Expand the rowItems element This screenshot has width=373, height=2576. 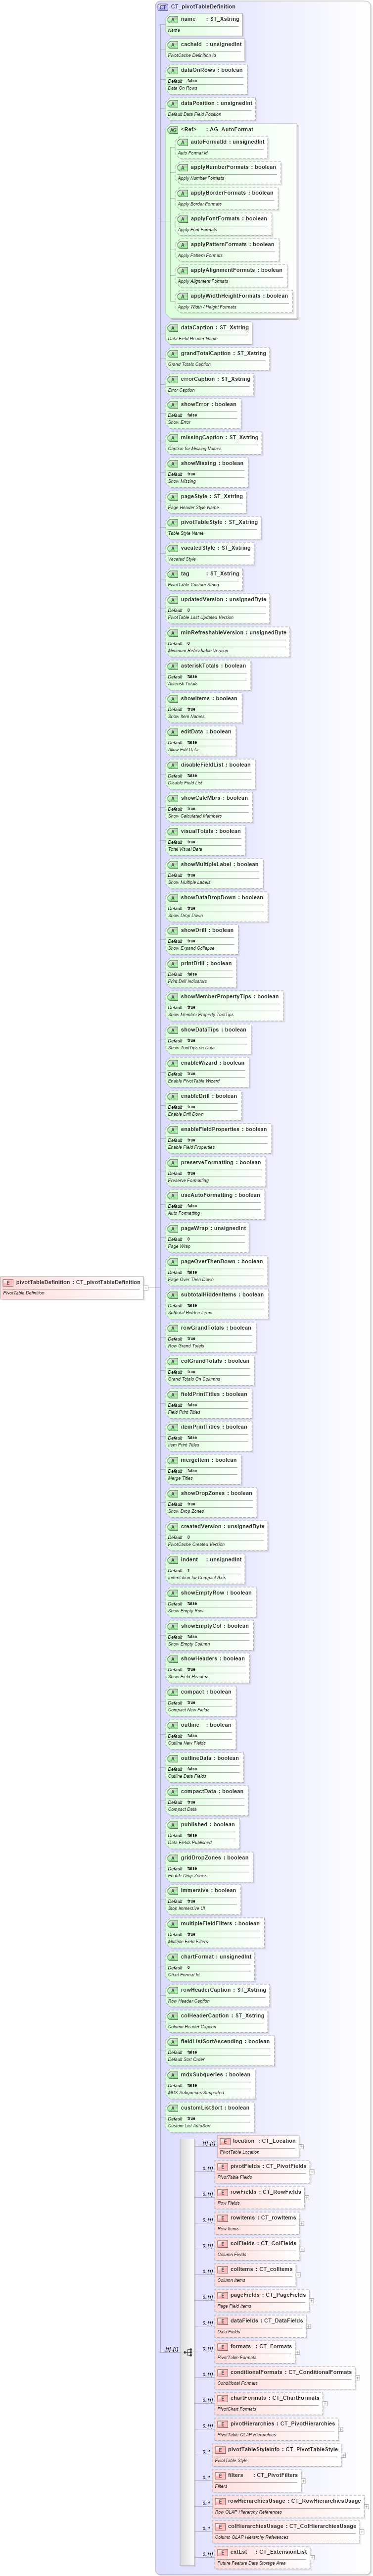302,2223
